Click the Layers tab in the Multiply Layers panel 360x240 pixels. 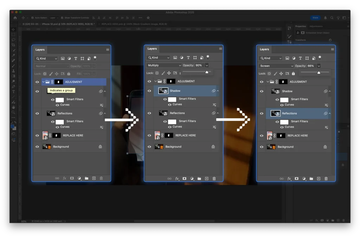[152, 48]
